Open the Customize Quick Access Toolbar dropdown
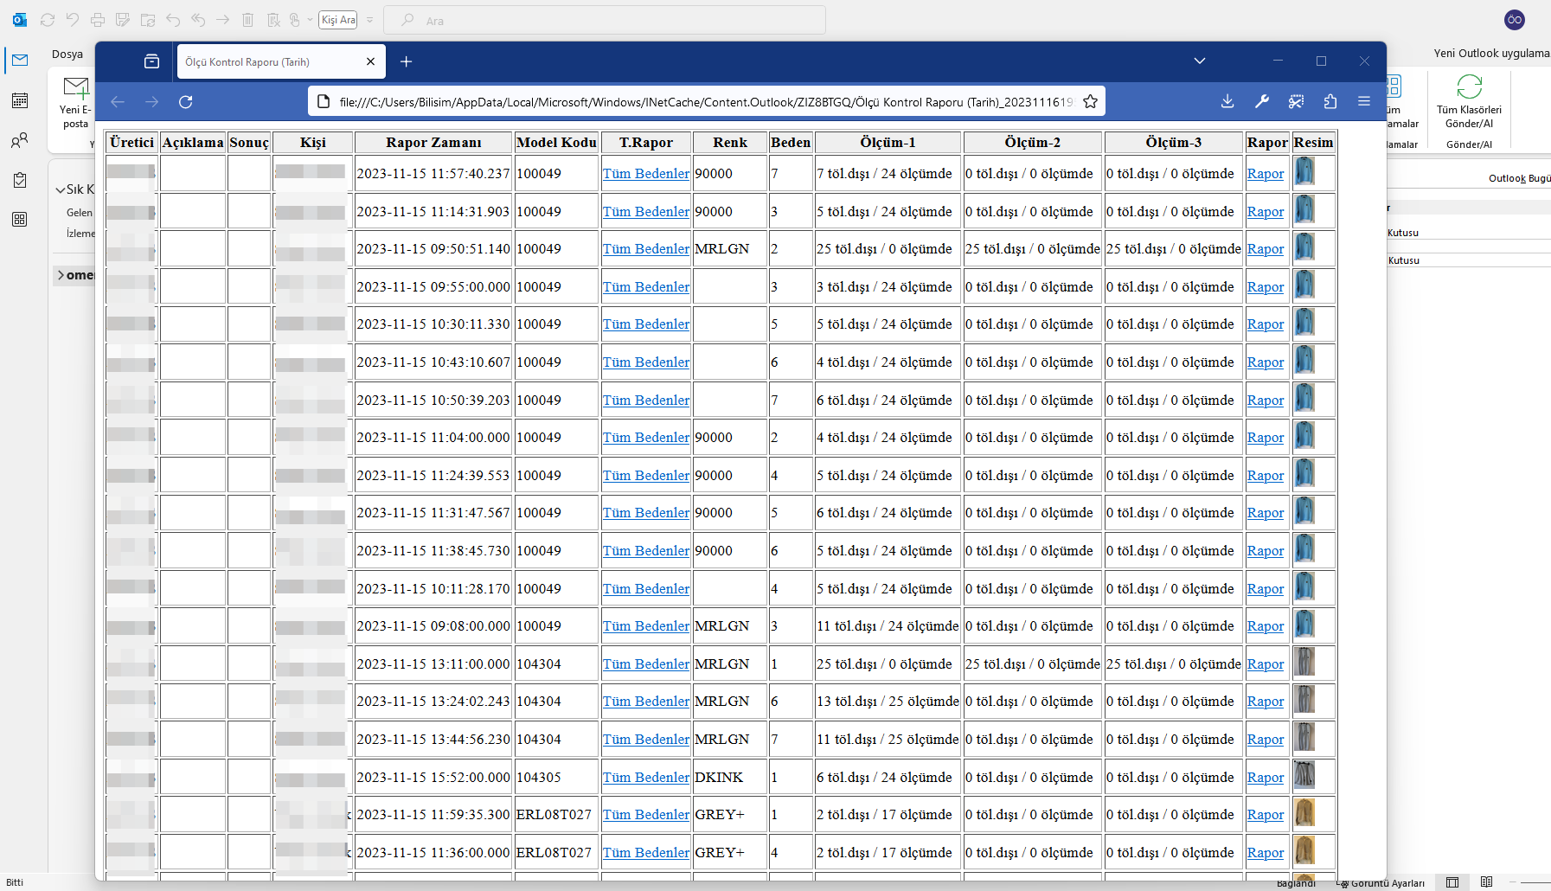 click(370, 20)
